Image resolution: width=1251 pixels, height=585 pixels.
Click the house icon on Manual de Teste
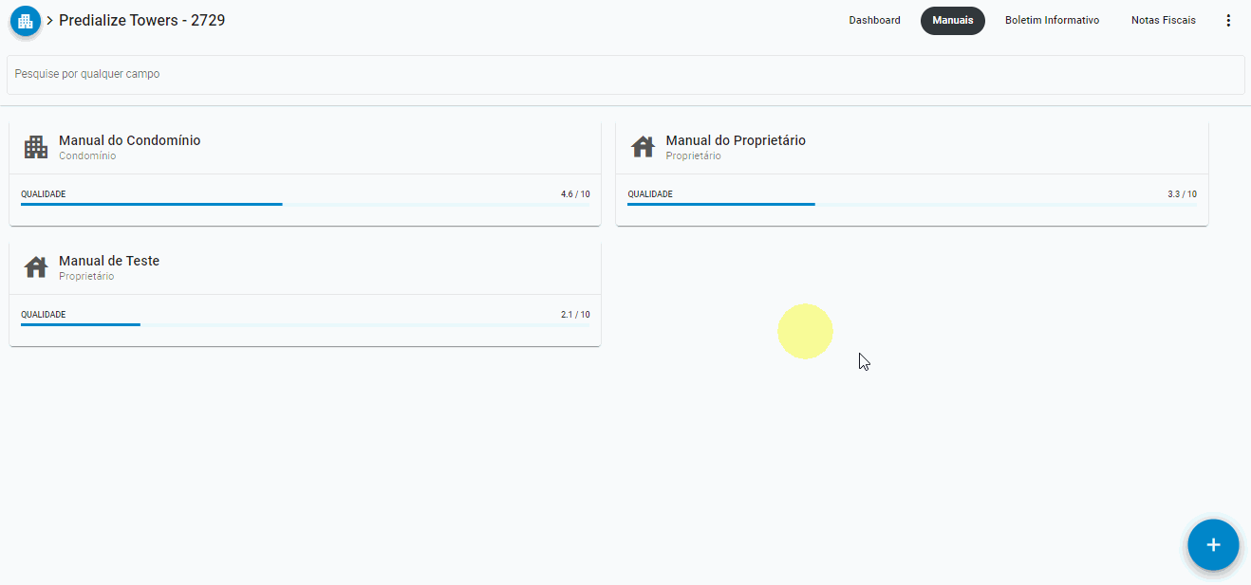(36, 267)
